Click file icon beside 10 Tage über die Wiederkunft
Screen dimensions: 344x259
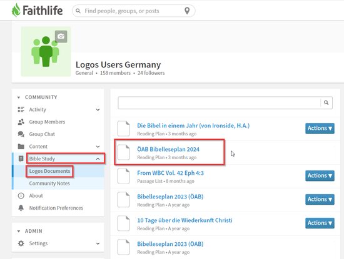tap(123, 223)
